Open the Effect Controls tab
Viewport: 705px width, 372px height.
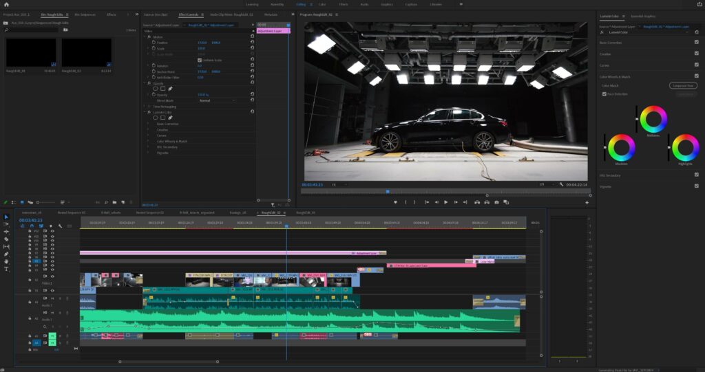(189, 15)
